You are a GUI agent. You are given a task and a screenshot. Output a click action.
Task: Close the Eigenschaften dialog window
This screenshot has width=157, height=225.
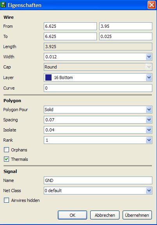(x=152, y=5)
